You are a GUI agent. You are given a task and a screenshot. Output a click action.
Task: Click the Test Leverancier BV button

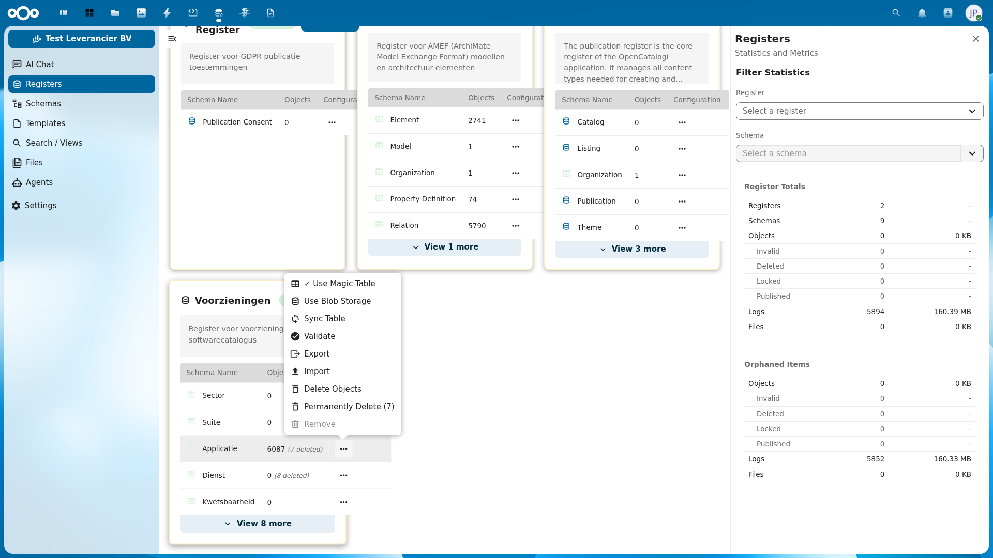(82, 39)
